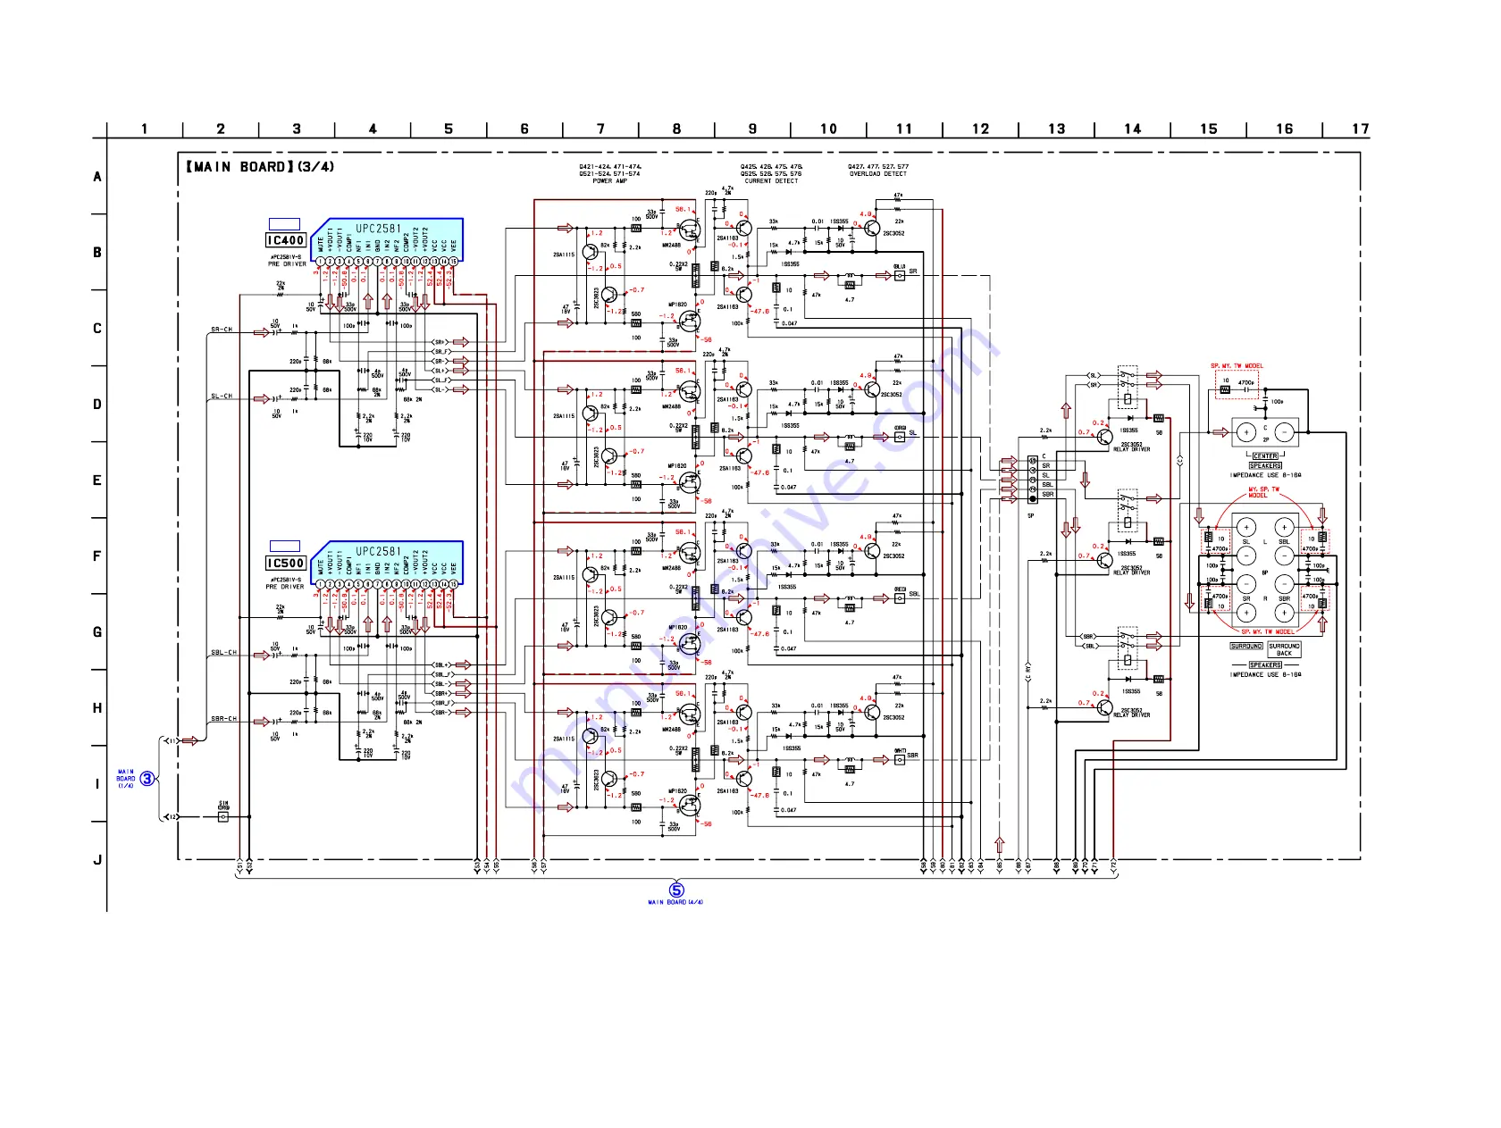
Task: Click the <SL-> signal tag near IC400
Action: coord(439,389)
